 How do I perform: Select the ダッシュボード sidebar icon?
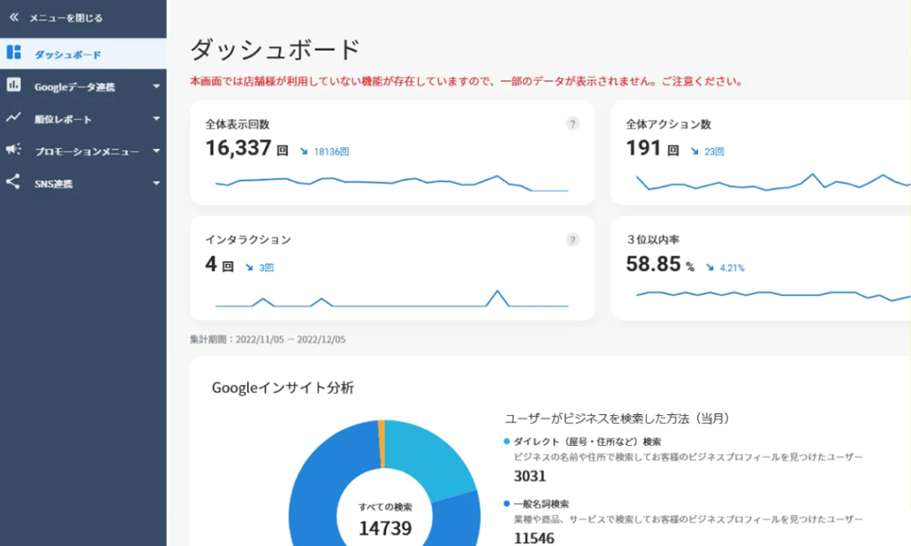tap(15, 53)
